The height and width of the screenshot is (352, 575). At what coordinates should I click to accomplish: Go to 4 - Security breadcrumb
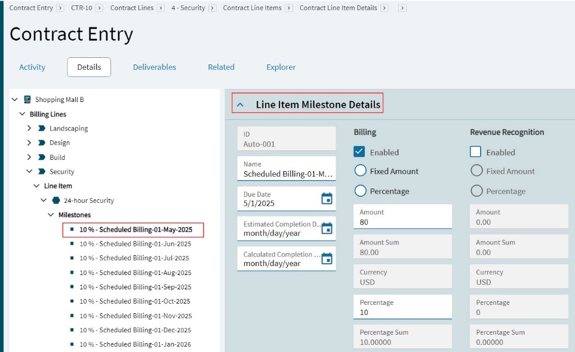188,8
